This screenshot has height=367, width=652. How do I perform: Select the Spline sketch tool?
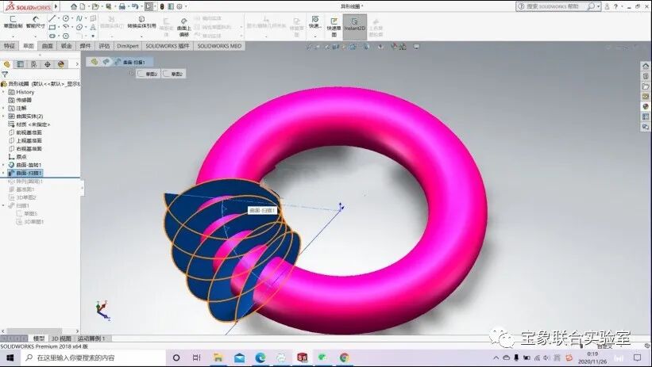click(x=79, y=18)
